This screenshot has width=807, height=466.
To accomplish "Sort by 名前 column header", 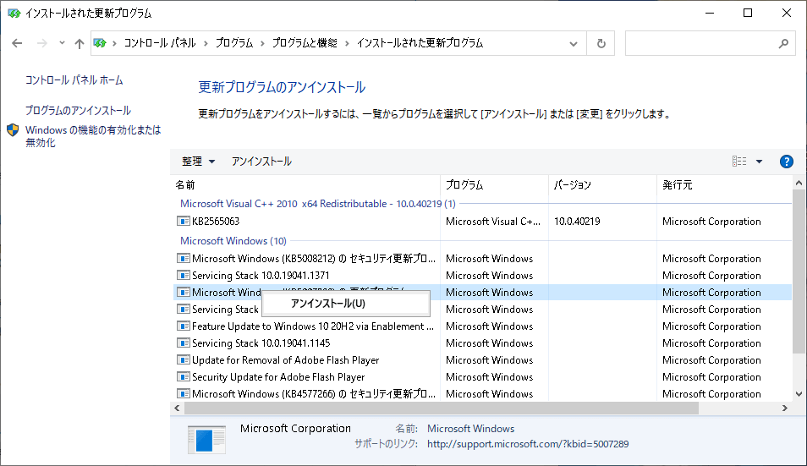I will (x=305, y=185).
